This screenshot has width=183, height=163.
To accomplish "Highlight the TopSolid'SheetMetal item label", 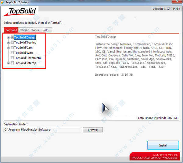I will coord(28,58).
